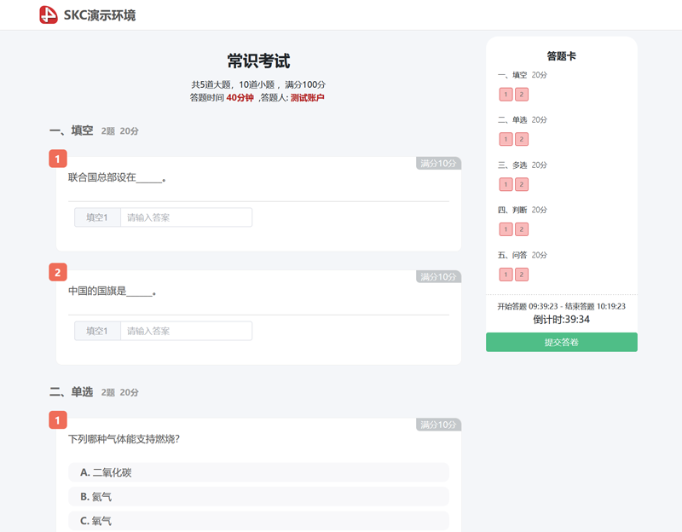The height and width of the screenshot is (532, 682).
Task: Pick option C. 氧气
Action: (x=258, y=520)
